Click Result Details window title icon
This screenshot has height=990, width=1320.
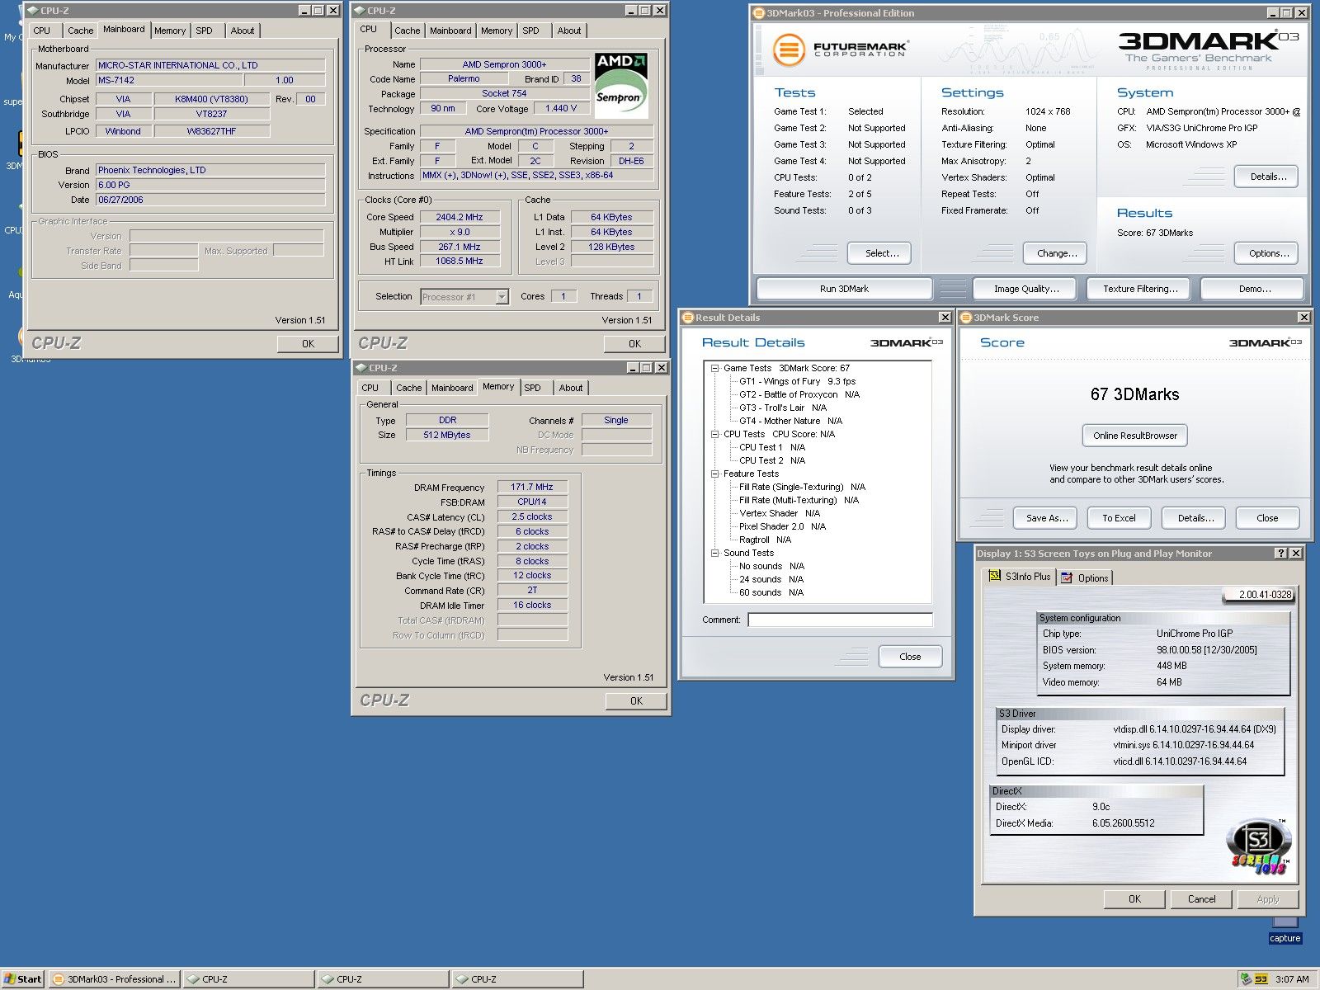[x=687, y=318]
